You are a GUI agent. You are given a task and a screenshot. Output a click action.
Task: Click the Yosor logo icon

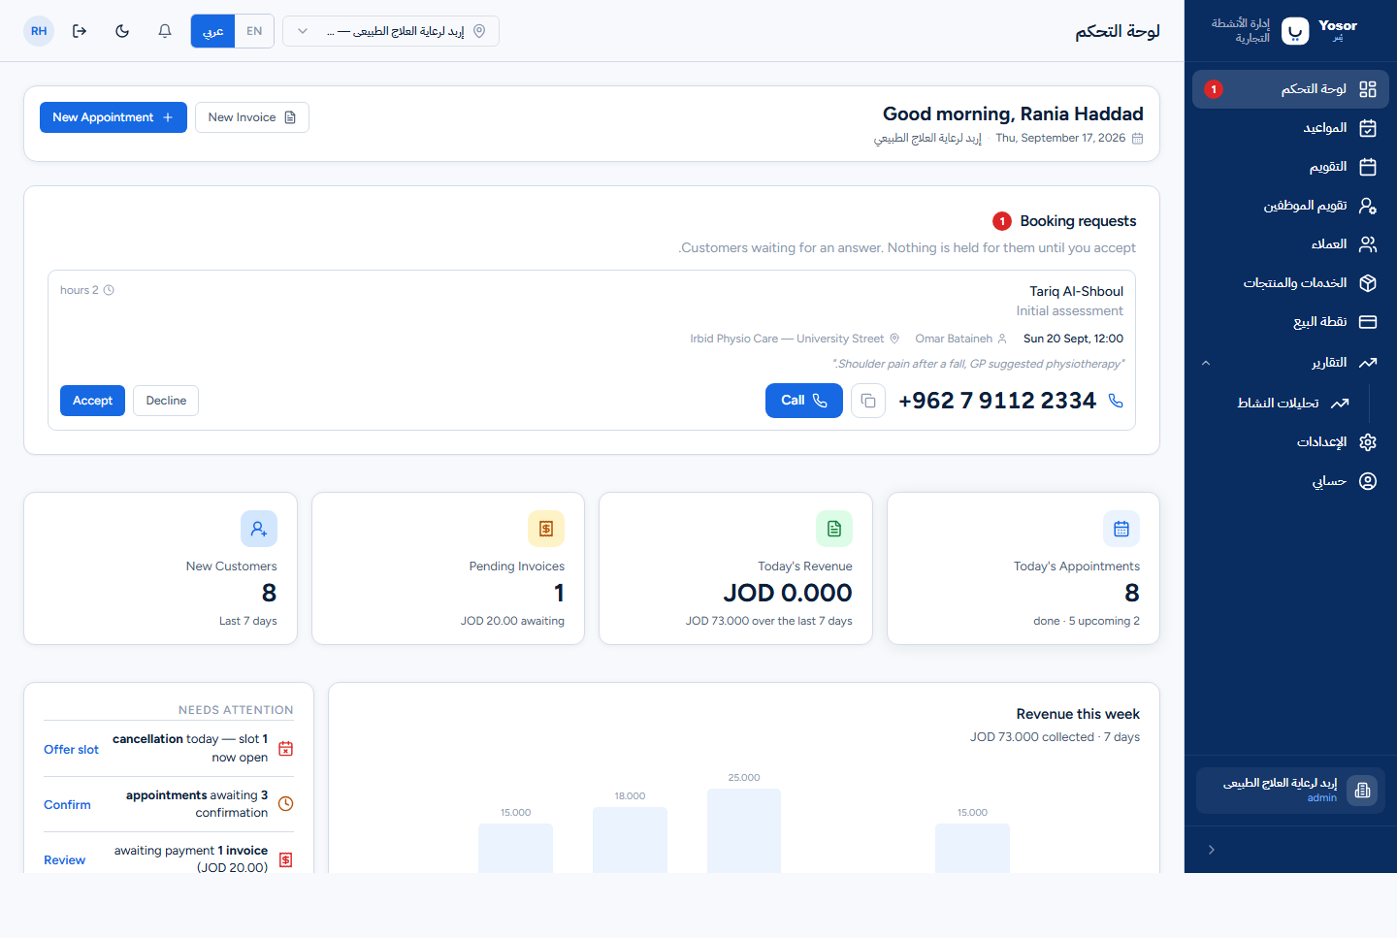coord(1295,31)
